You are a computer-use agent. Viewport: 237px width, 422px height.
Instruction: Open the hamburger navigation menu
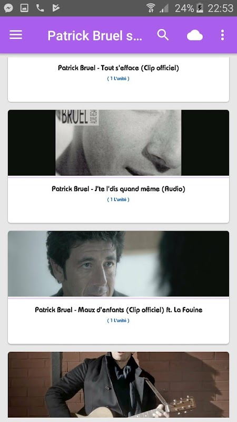pyautogui.click(x=16, y=35)
